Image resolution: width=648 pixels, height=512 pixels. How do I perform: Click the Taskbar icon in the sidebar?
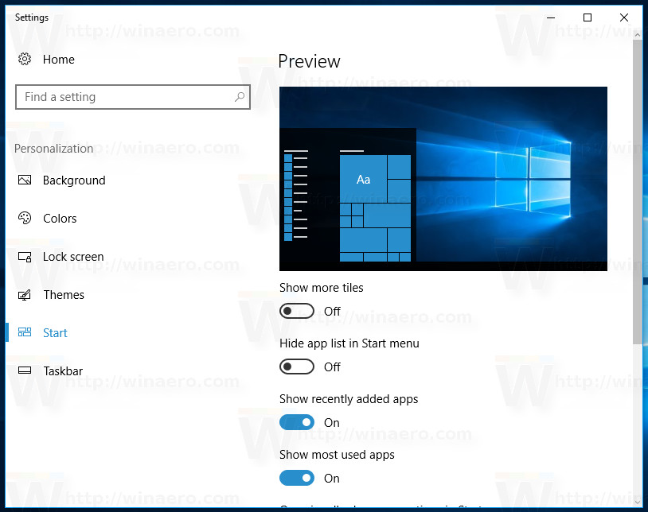(x=24, y=370)
